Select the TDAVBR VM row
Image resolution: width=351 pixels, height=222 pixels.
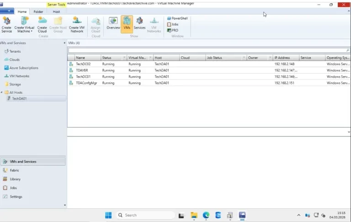point(209,70)
